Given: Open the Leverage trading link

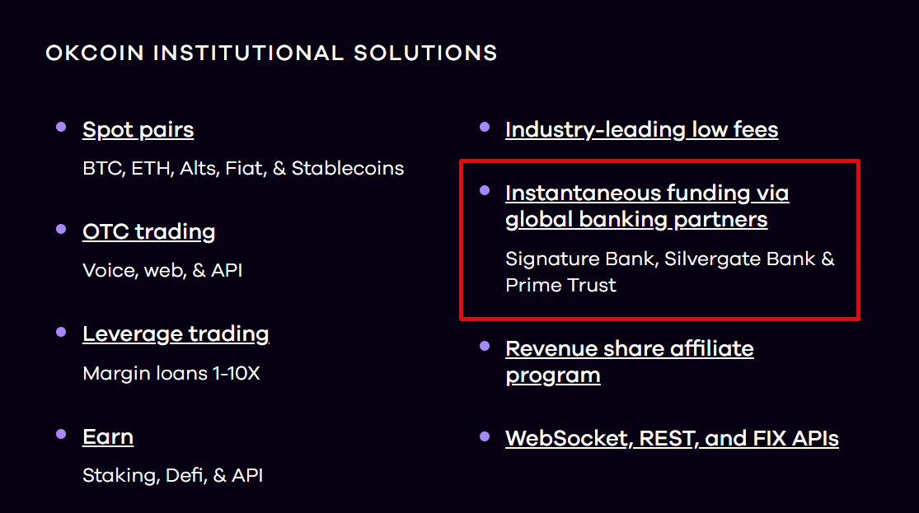Looking at the screenshot, I should click(176, 334).
